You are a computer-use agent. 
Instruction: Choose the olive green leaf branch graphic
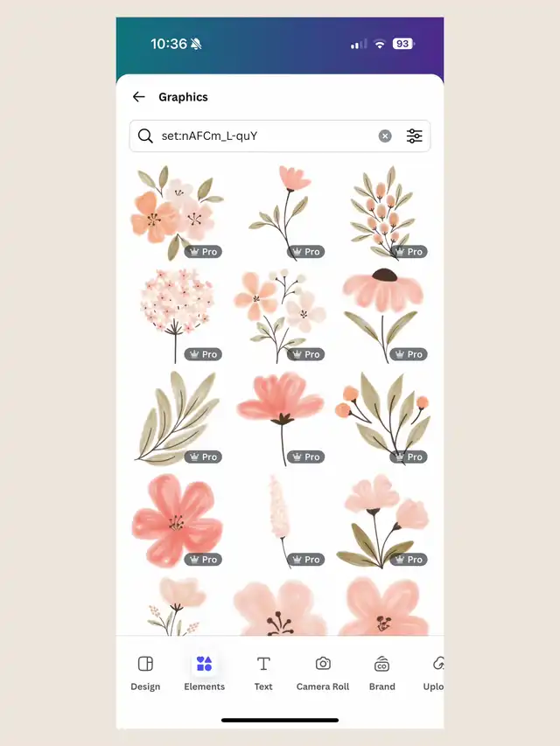[x=177, y=418]
